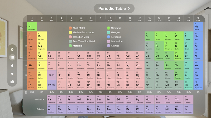The height and width of the screenshot is (118, 211).
Task: Select the Beryllium element cell
Action: pos(42,36)
